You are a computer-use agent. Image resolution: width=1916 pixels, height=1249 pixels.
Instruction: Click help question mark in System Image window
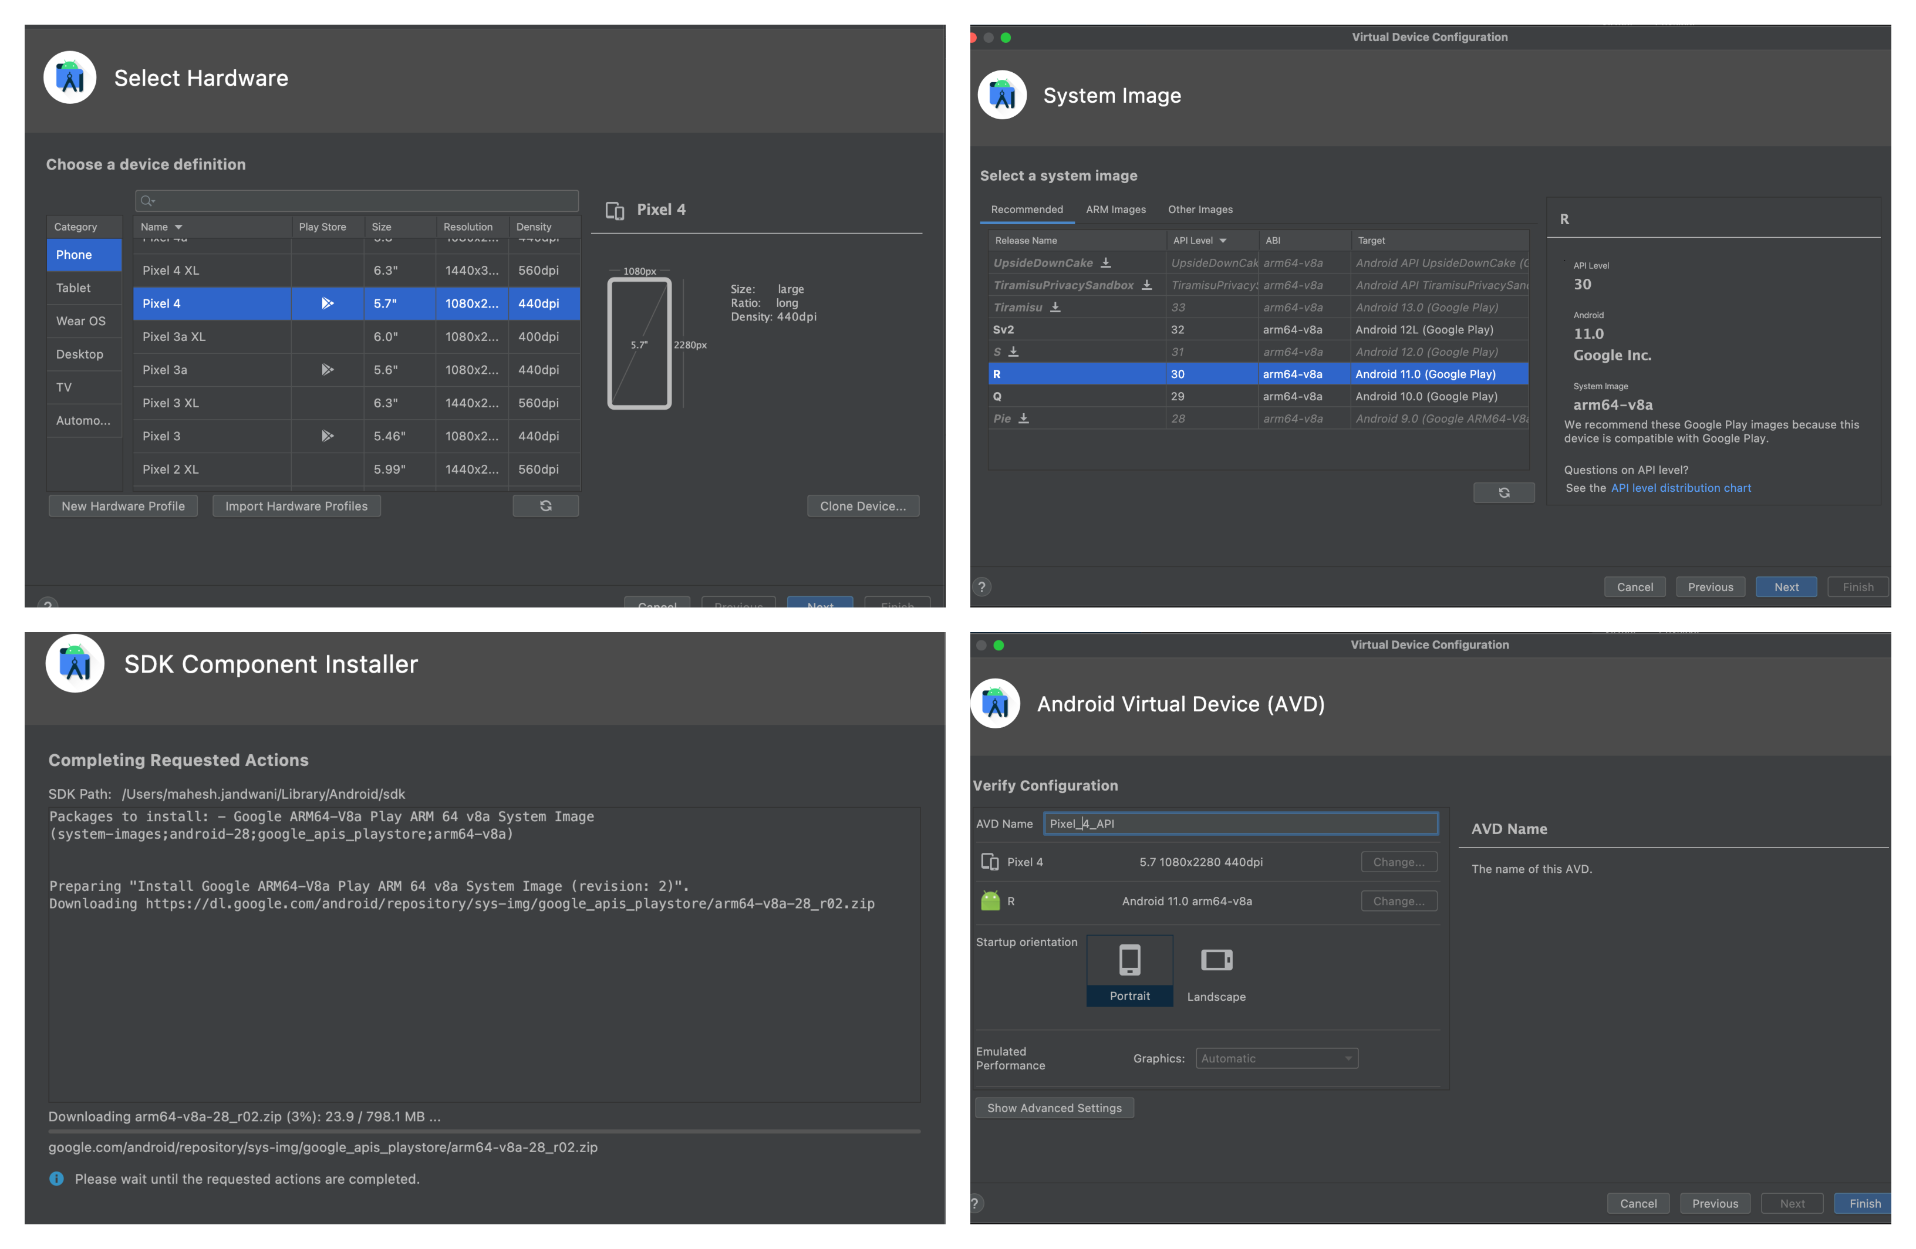[981, 587]
